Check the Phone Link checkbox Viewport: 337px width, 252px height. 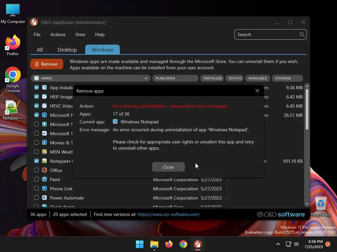[37, 189]
